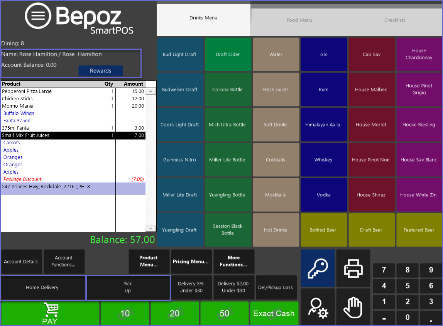Open Fresh Juices category
Screen dimensions: 443x326
276,90
